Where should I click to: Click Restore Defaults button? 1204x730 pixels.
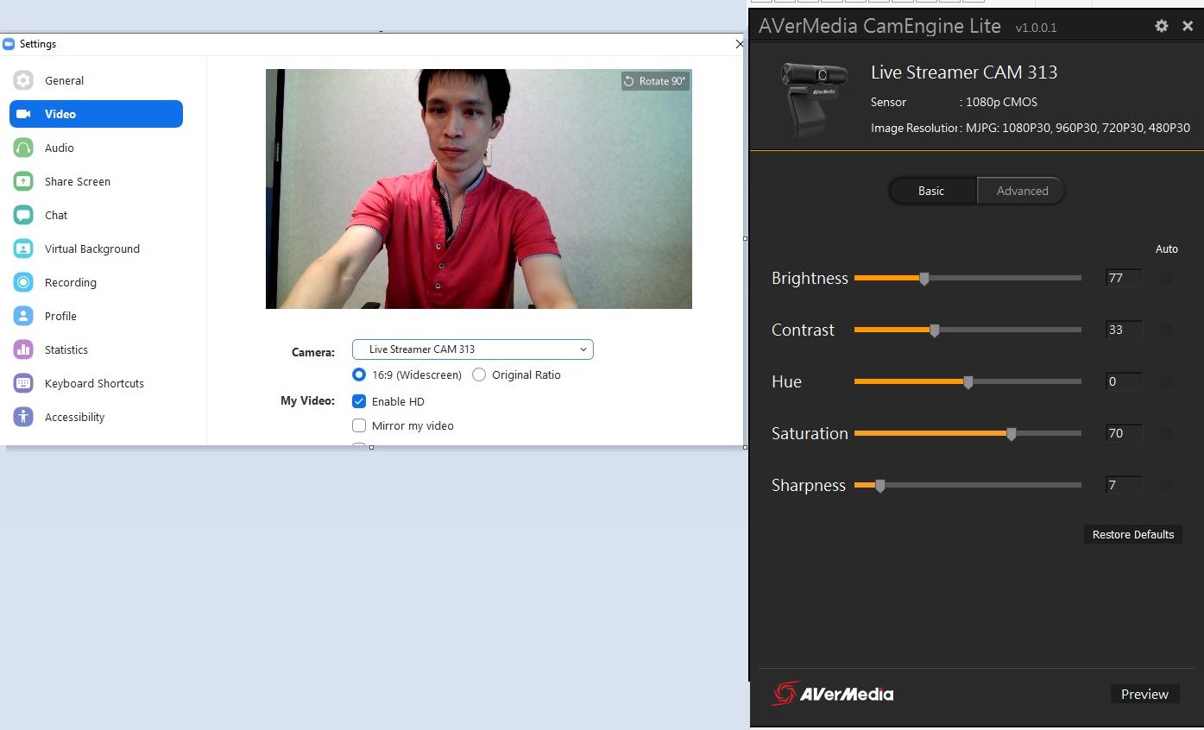click(1132, 534)
